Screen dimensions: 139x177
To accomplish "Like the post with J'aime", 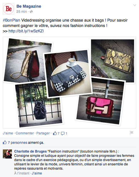I will click(8, 133).
